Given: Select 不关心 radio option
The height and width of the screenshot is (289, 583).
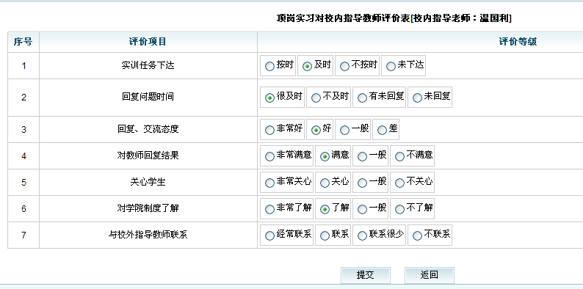Looking at the screenshot, I should pos(399,183).
